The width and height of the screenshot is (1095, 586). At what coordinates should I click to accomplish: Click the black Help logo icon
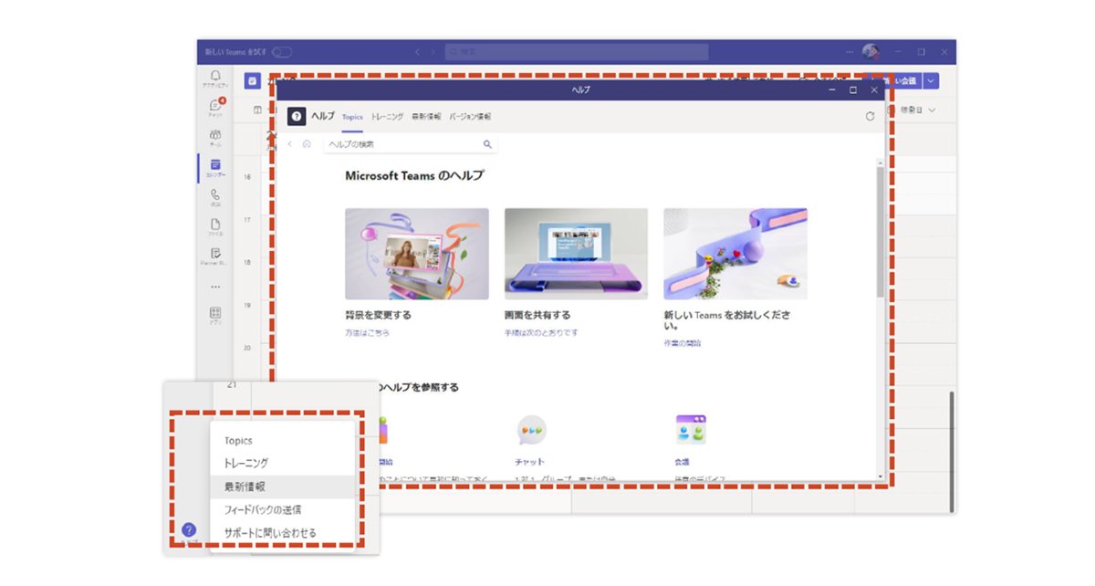click(x=297, y=116)
